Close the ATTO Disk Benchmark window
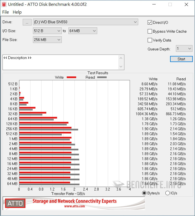The image size is (195, 216). click(186, 4)
